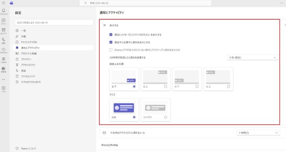This screenshot has height=152, width=286.
Task: Choose the コンパクト size radio button
Action: tap(165, 117)
